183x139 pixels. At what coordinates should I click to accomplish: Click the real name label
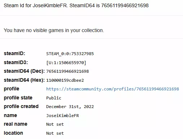16,124
